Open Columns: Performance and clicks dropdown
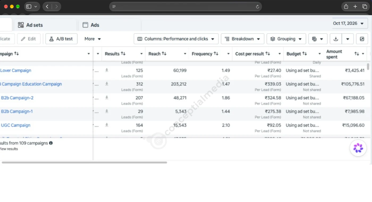372x202 pixels. [x=176, y=39]
